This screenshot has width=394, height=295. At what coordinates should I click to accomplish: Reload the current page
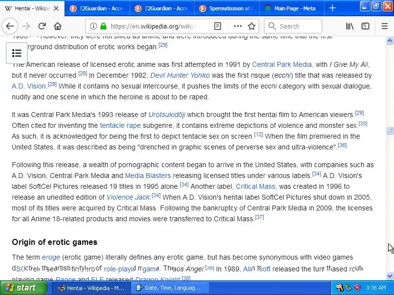[42, 26]
